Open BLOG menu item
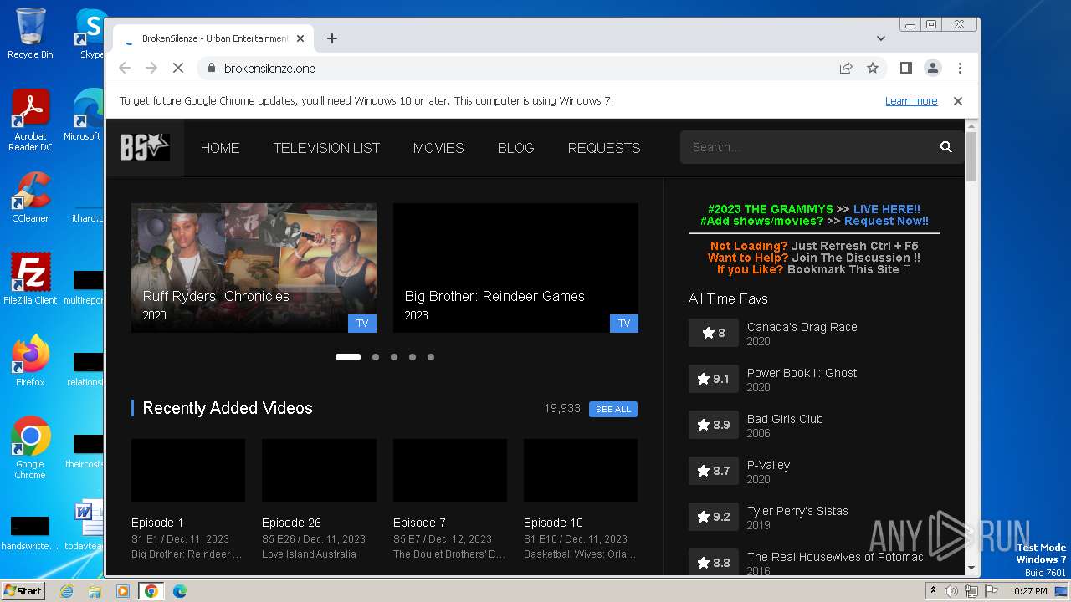The width and height of the screenshot is (1071, 602). (515, 148)
